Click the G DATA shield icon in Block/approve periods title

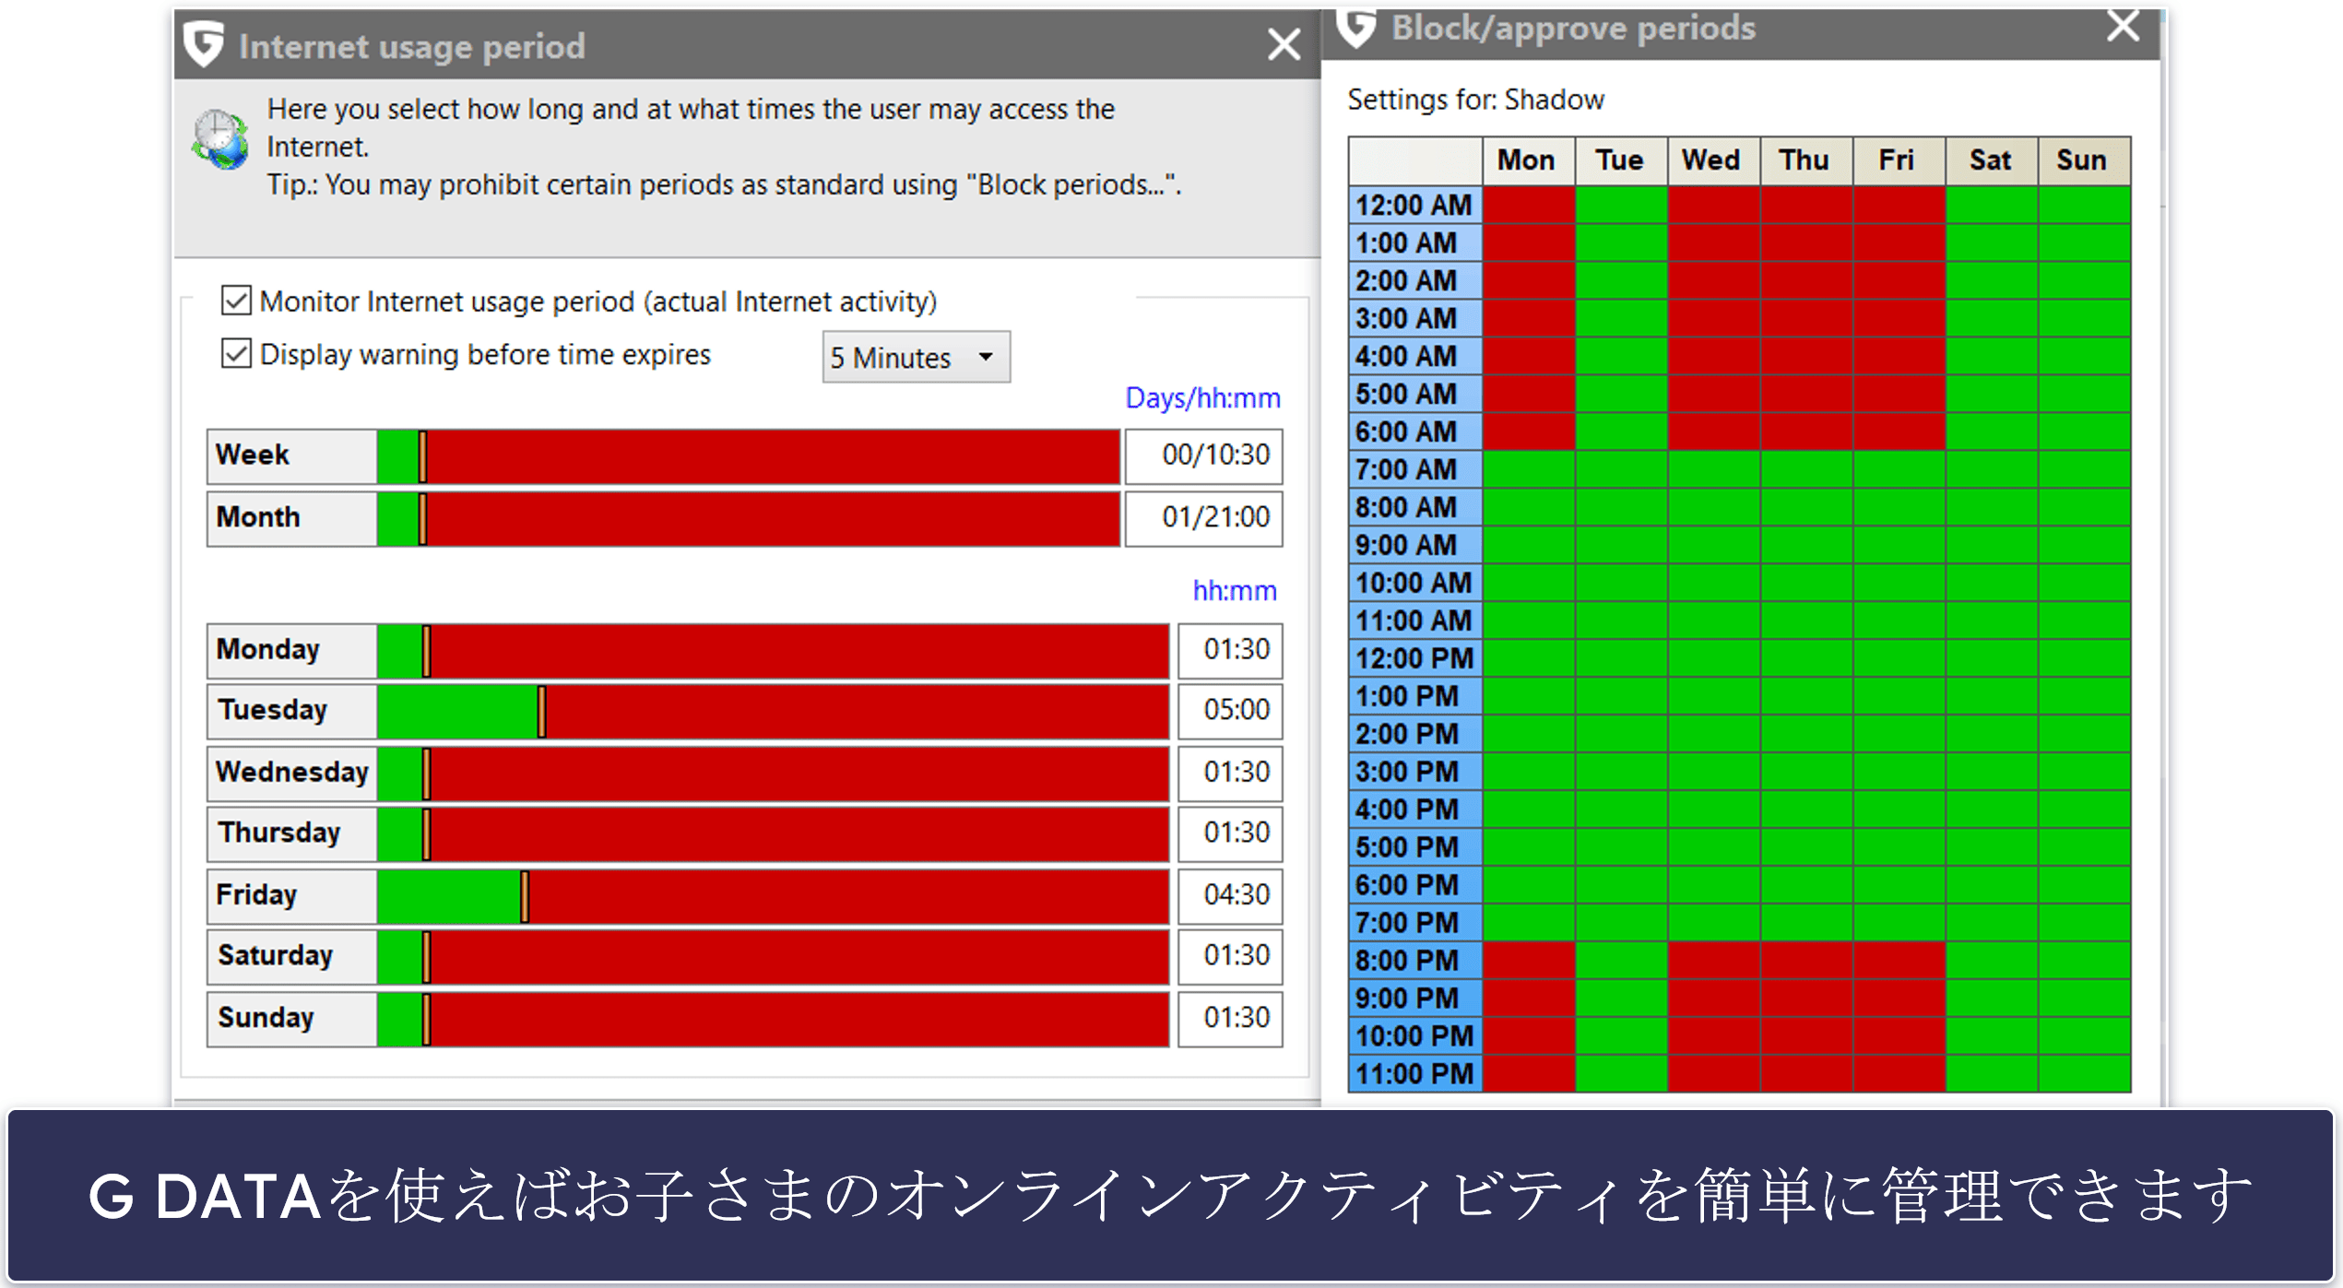click(x=1355, y=28)
